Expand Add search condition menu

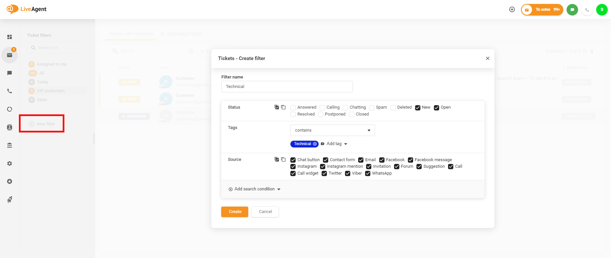254,189
